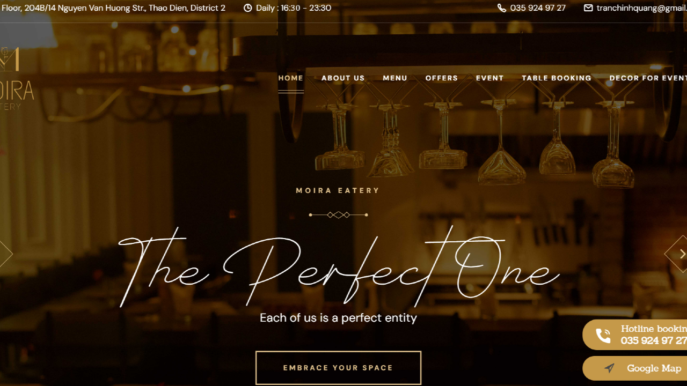Viewport: 687px width, 386px height.
Task: Click the Hotline booking phone icon
Action: (x=603, y=336)
